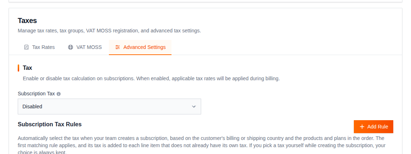Click the 'Manage tax rates, tax groups' description

tap(109, 31)
